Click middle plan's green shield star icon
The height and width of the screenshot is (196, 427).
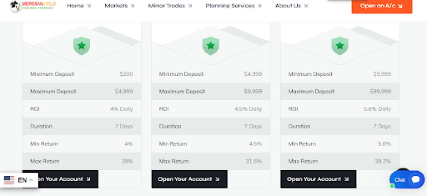point(211,46)
